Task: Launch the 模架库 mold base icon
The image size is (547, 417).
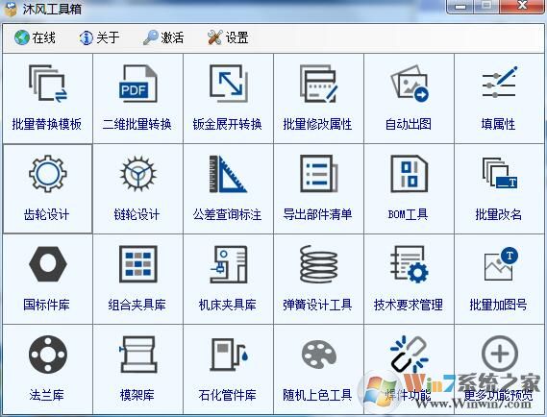Action: pos(138,355)
